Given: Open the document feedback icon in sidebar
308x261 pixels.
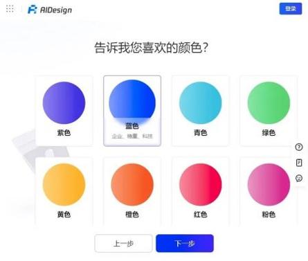Looking at the screenshot, I should tap(299, 163).
